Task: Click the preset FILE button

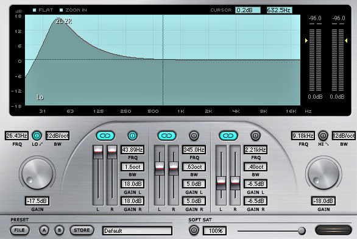Action: click(x=19, y=230)
